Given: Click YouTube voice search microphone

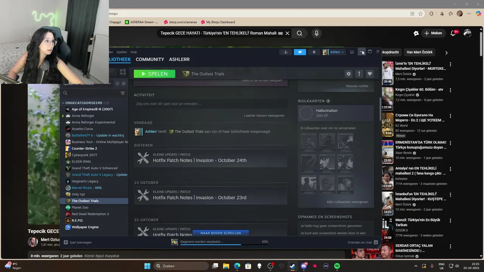Looking at the screenshot, I should coord(316,33).
